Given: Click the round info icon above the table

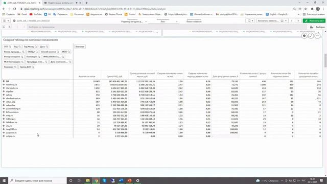Looking at the screenshot, I should pyautogui.click(x=305, y=36).
